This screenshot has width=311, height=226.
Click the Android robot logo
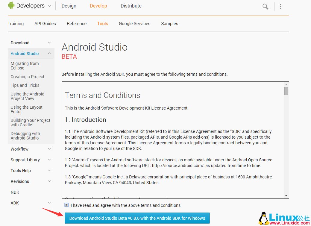pos(11,5)
